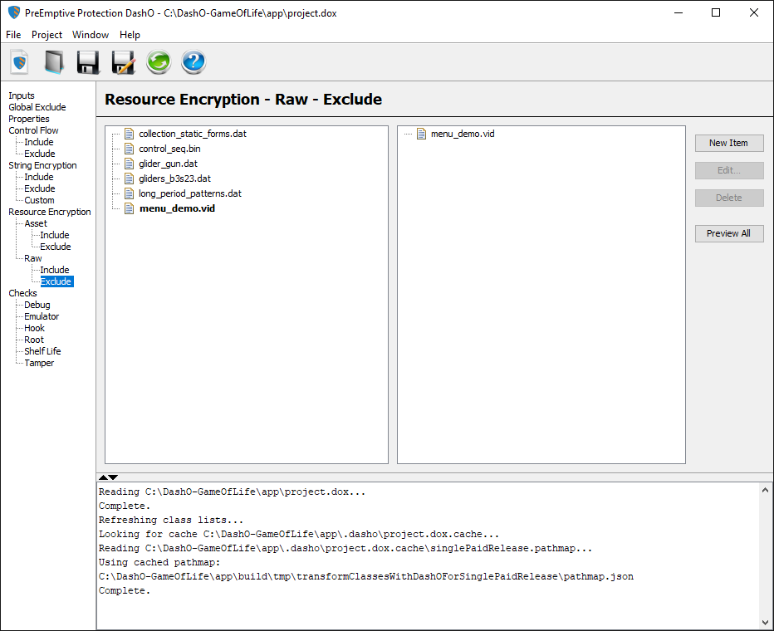Open Exclude under Asset
The width and height of the screenshot is (774, 631).
[56, 247]
